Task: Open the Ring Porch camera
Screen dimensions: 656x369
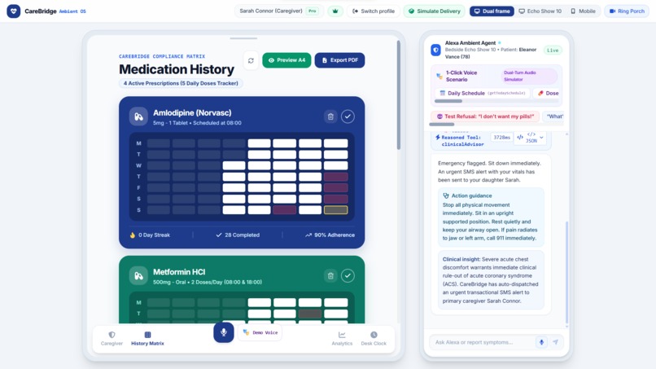Action: click(x=627, y=11)
